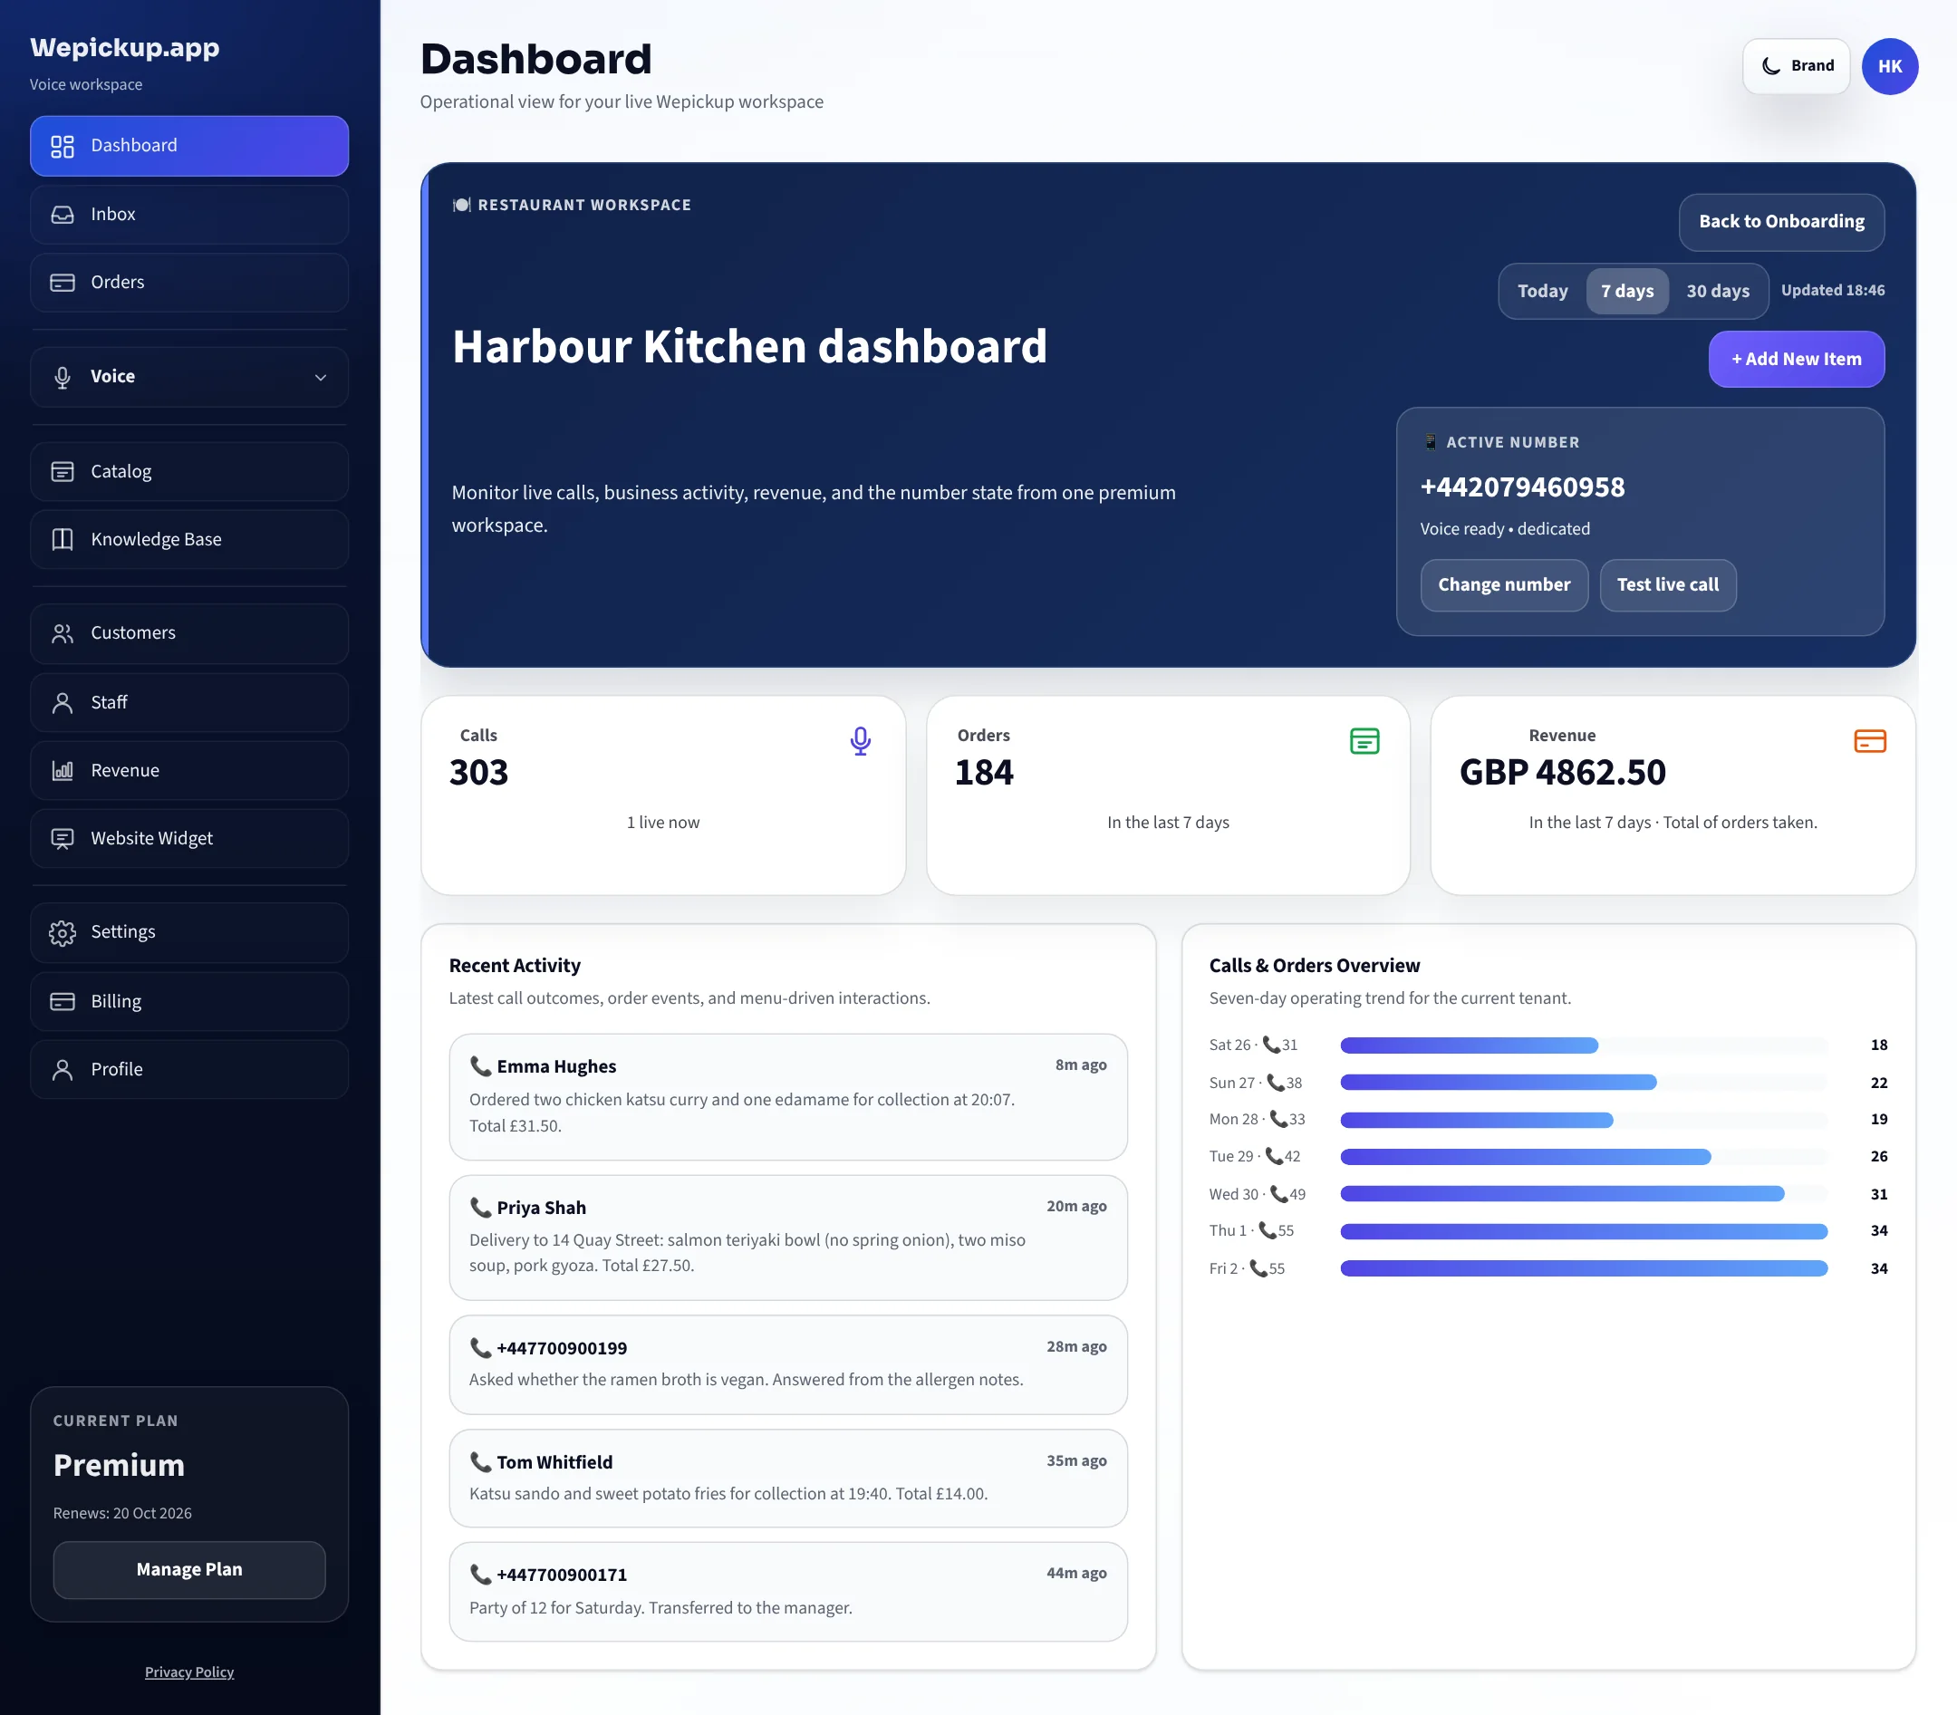Go to the Catalog section
The height and width of the screenshot is (1715, 1957).
pos(189,472)
